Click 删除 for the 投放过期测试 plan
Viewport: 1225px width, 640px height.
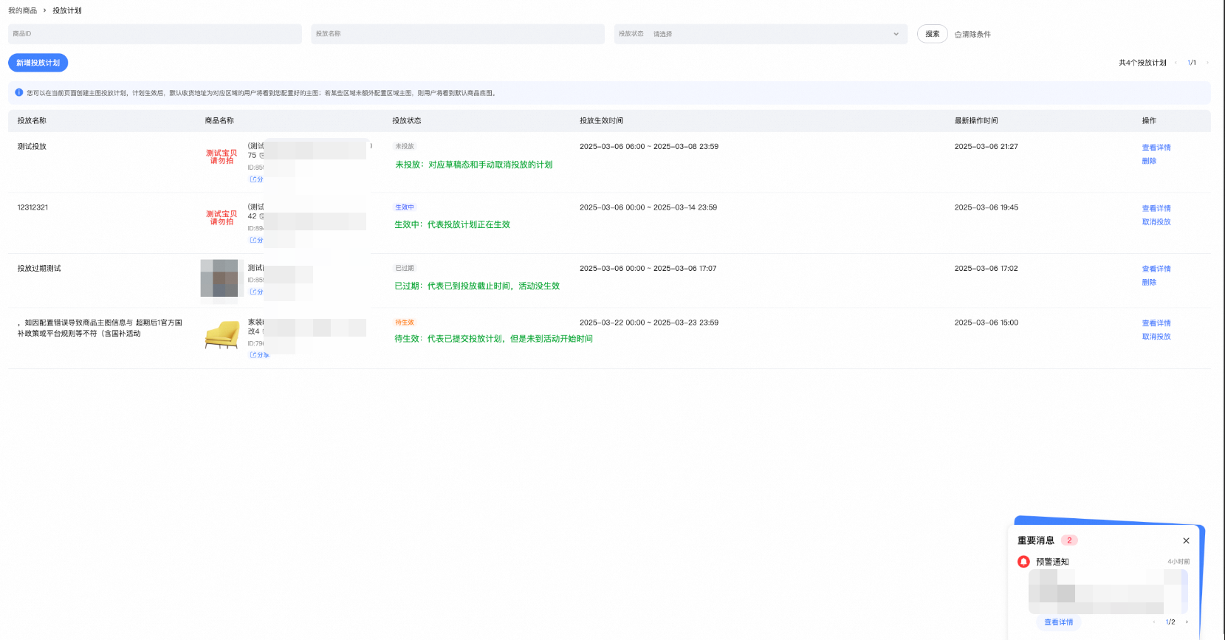(1149, 282)
